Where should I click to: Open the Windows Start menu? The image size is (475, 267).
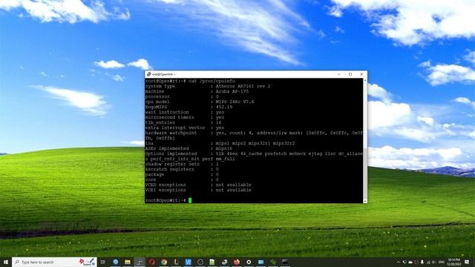[5, 262]
